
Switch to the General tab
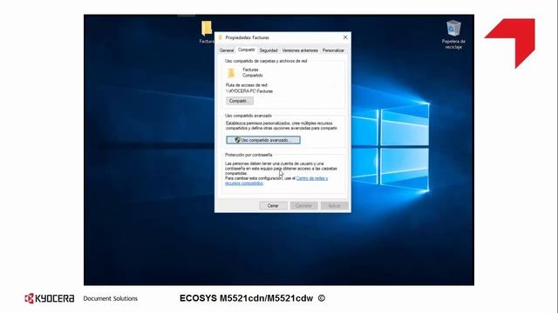227,50
